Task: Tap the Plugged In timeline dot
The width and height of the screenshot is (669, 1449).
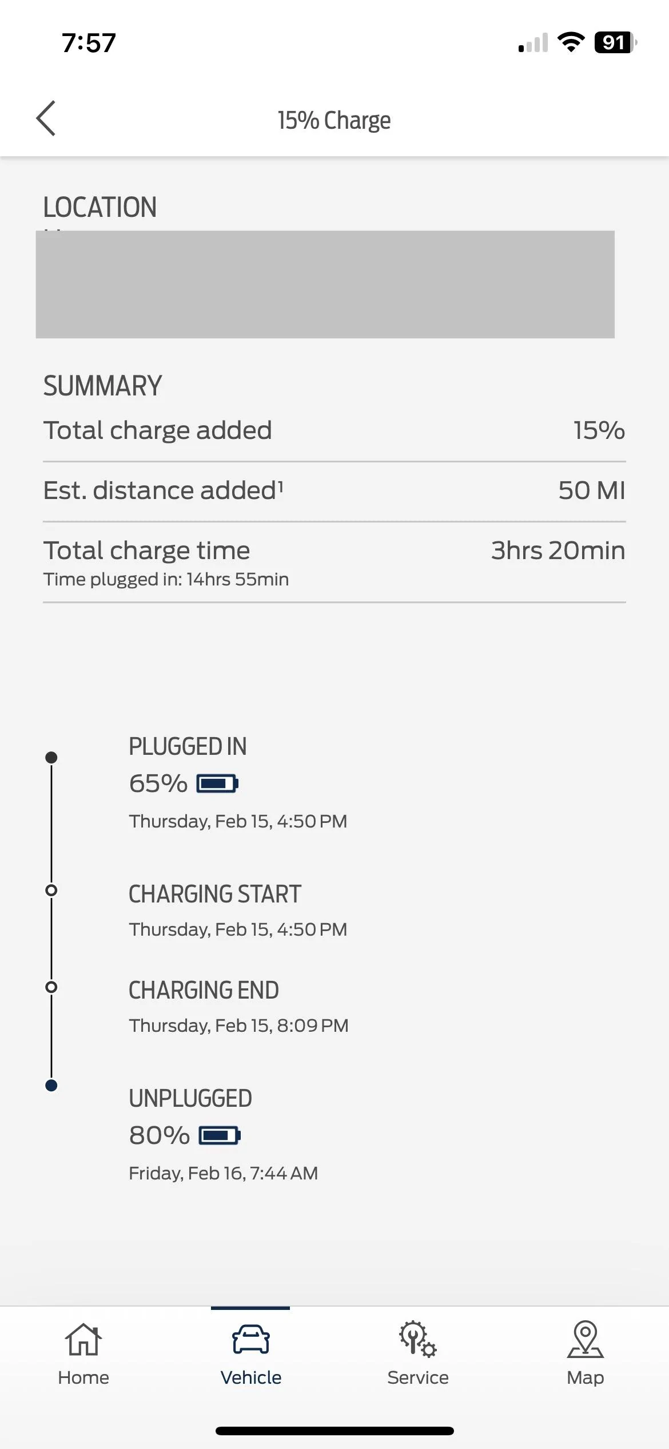Action: coord(51,758)
